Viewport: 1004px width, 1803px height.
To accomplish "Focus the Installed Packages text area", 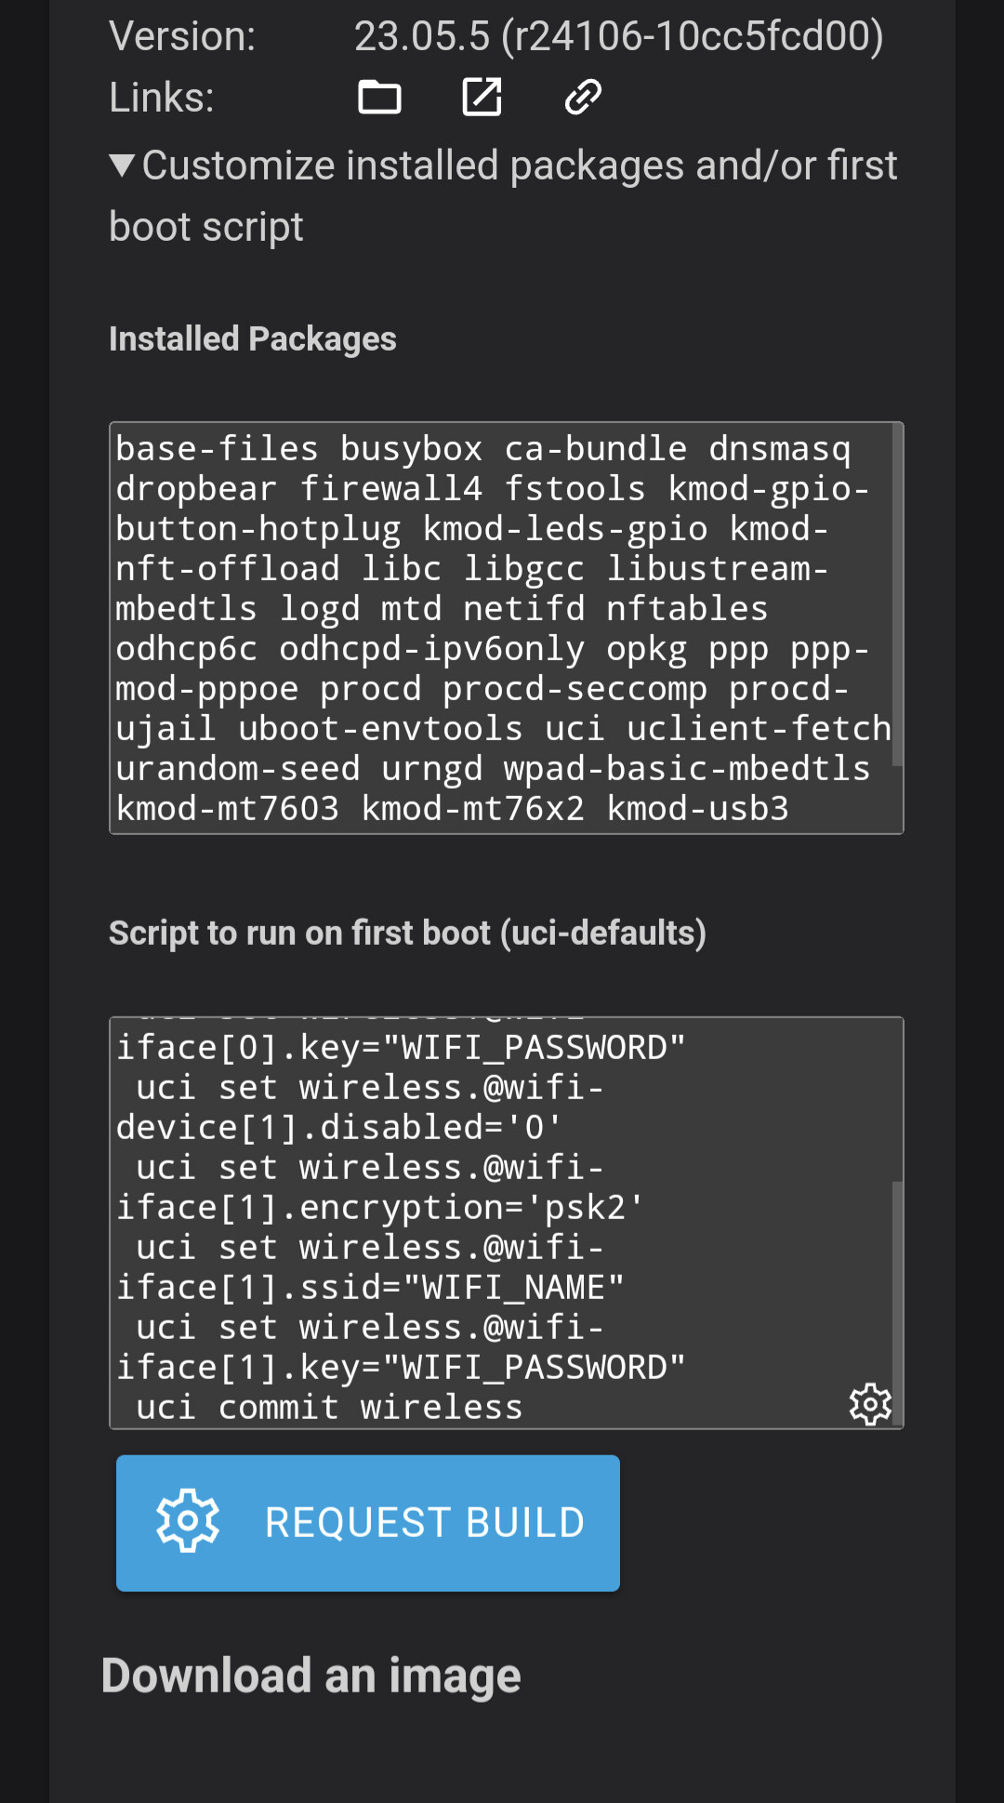I will point(507,629).
